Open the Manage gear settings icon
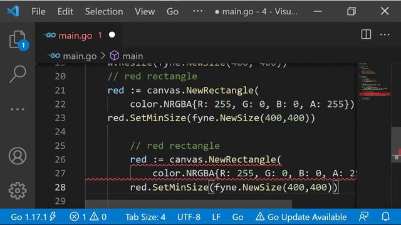Screen dimensions: 401x225 18,191
